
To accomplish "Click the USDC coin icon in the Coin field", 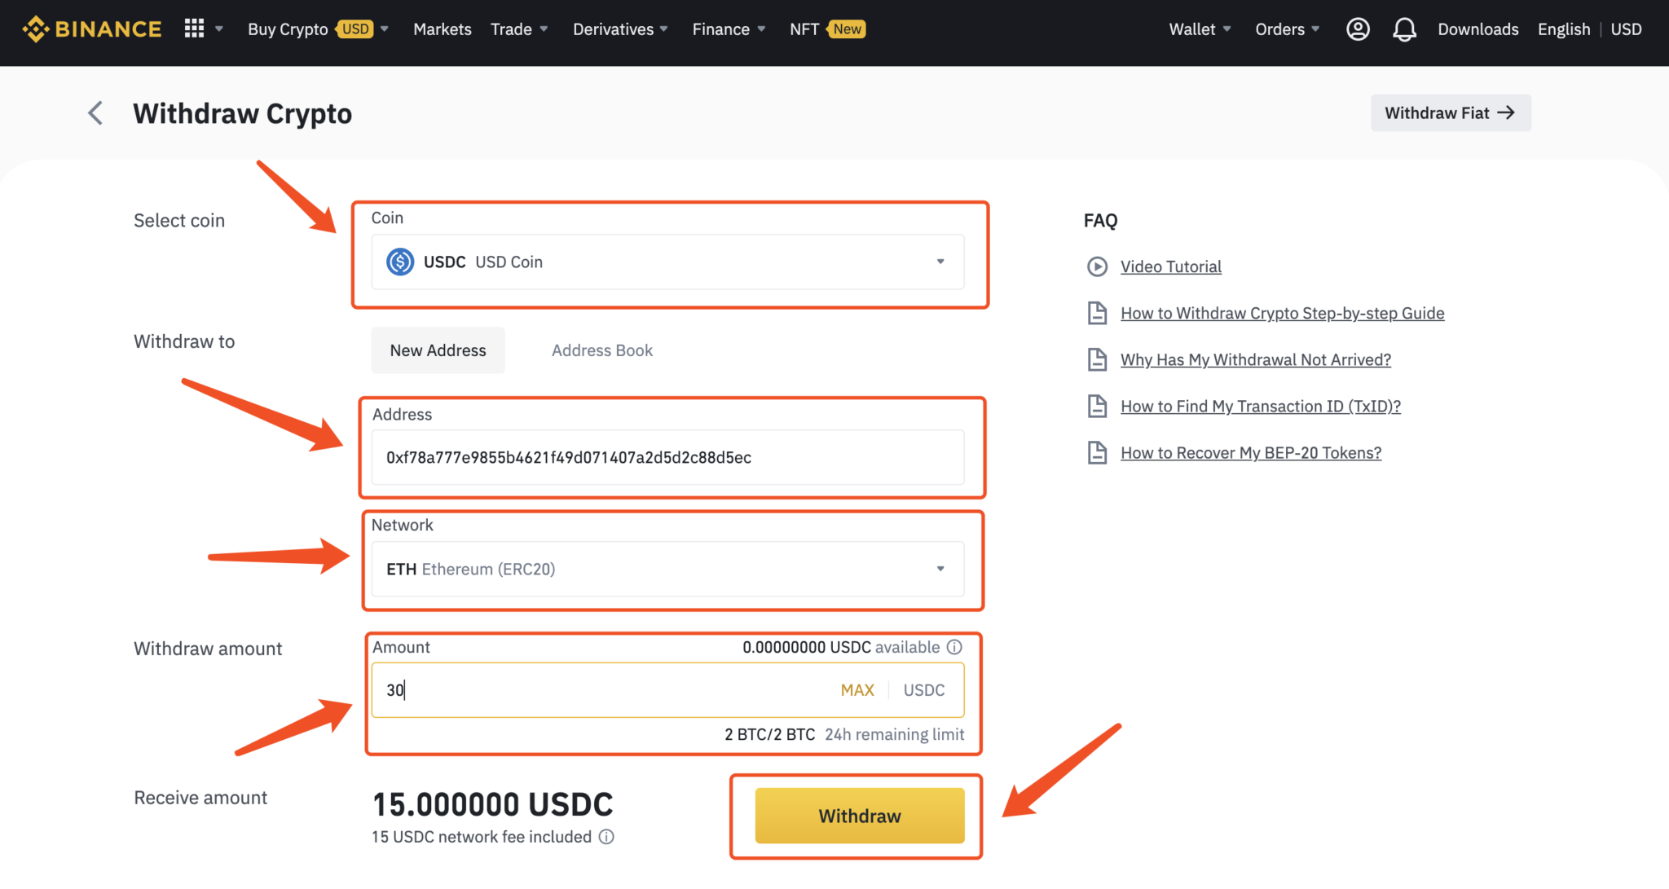I will pos(399,262).
